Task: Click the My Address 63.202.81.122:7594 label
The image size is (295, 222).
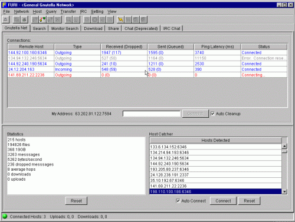Action: pyautogui.click(x=81, y=114)
